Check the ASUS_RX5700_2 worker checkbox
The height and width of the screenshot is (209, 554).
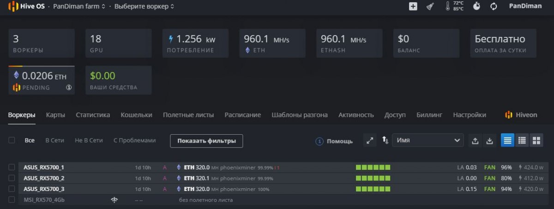coord(12,178)
